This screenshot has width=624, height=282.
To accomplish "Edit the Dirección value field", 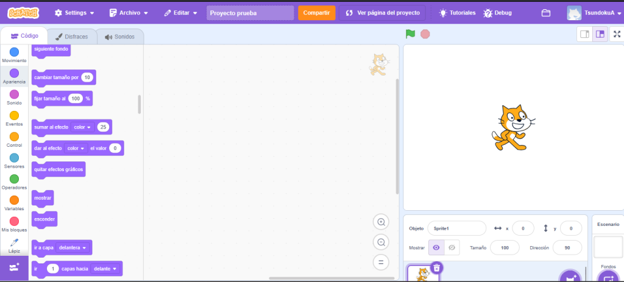I will [567, 247].
